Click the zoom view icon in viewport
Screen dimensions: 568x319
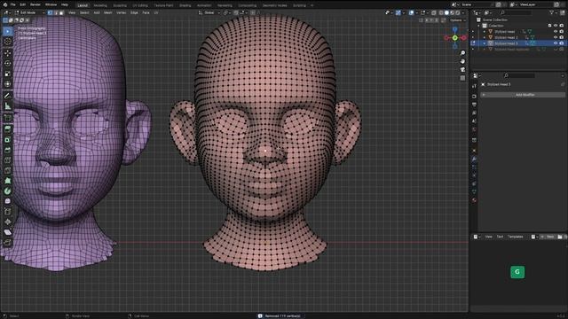[x=462, y=53]
